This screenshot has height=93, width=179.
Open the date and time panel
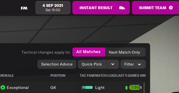point(53,8)
